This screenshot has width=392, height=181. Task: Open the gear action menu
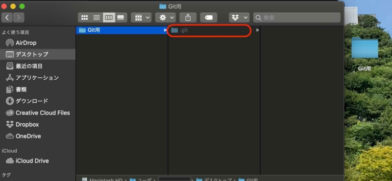point(166,18)
